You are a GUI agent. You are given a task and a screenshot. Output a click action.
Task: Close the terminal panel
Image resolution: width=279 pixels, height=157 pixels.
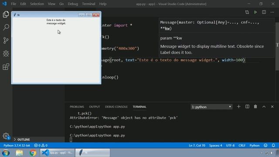tap(272, 106)
